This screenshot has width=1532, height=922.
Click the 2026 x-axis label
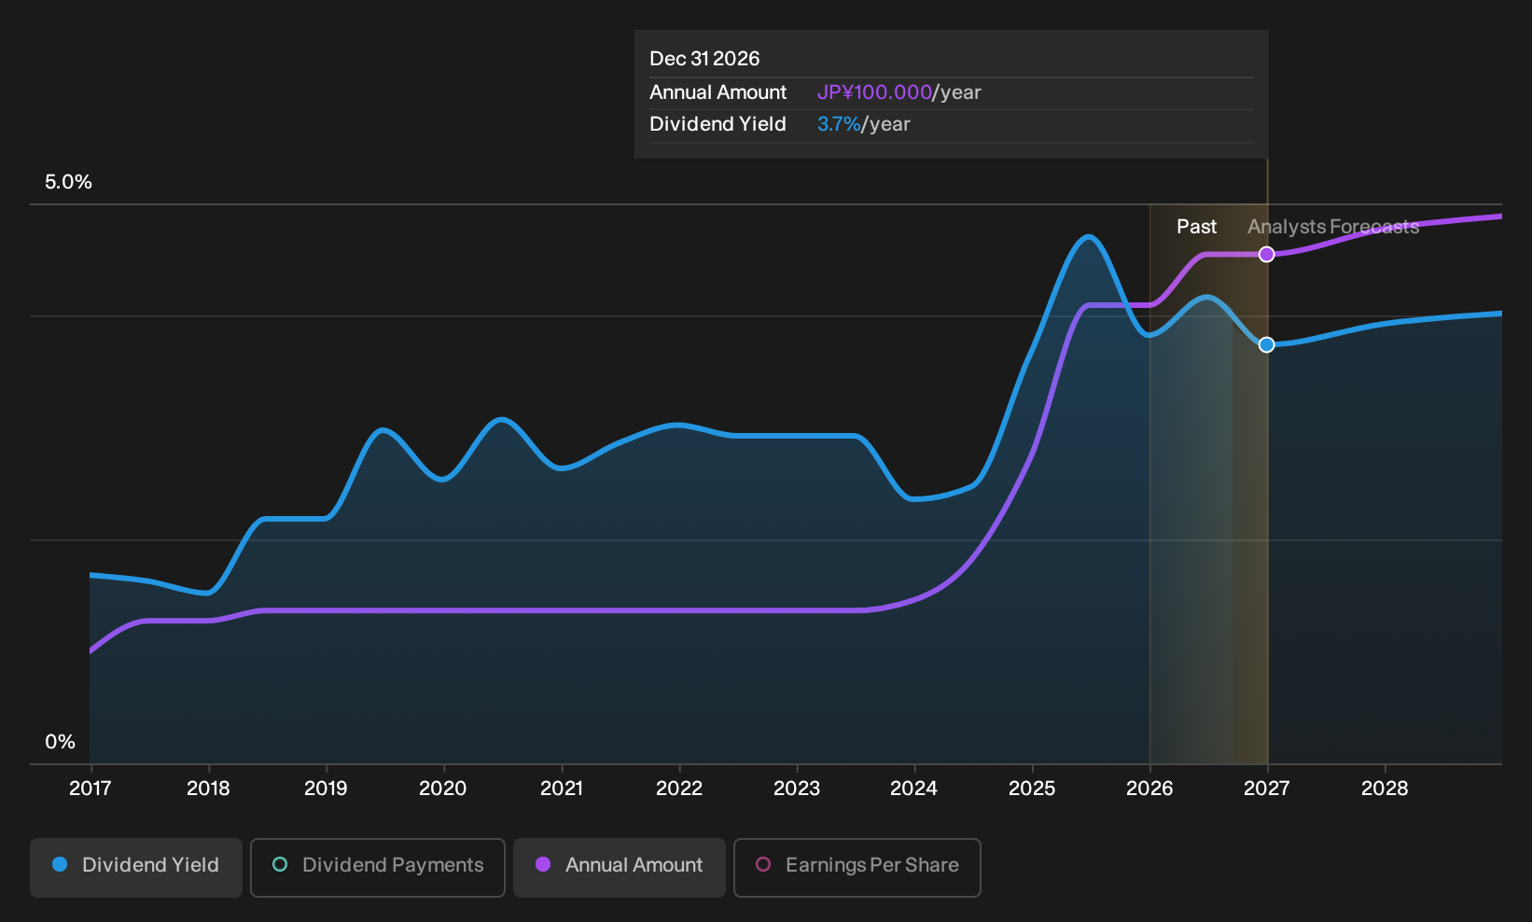coord(1149,789)
